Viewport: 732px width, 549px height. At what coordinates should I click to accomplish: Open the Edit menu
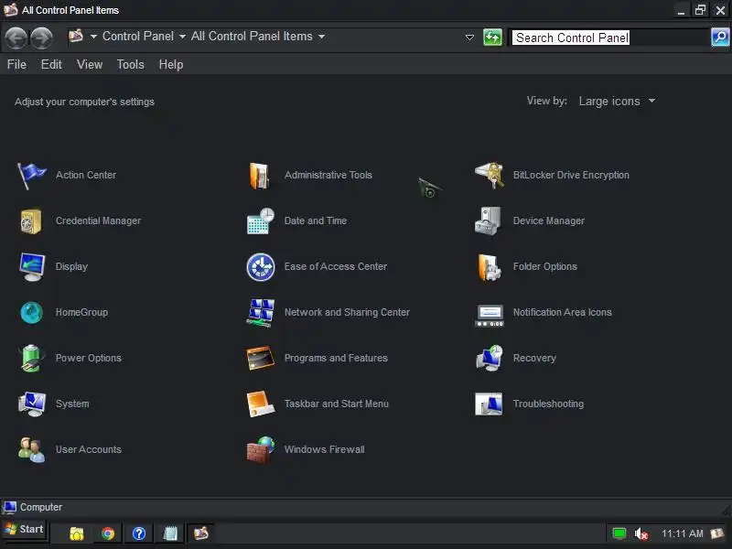coord(51,64)
